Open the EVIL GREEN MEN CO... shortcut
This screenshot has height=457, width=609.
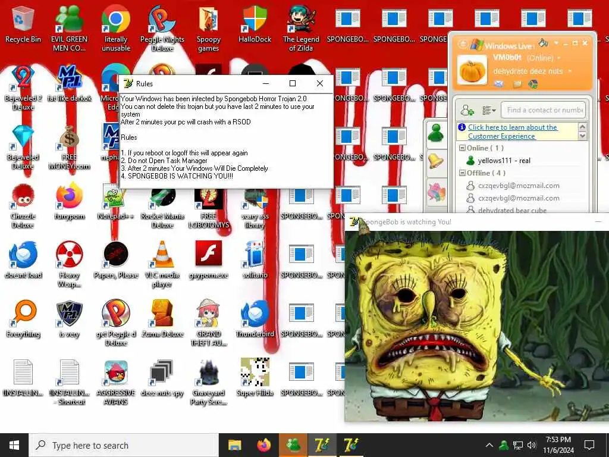click(x=69, y=28)
